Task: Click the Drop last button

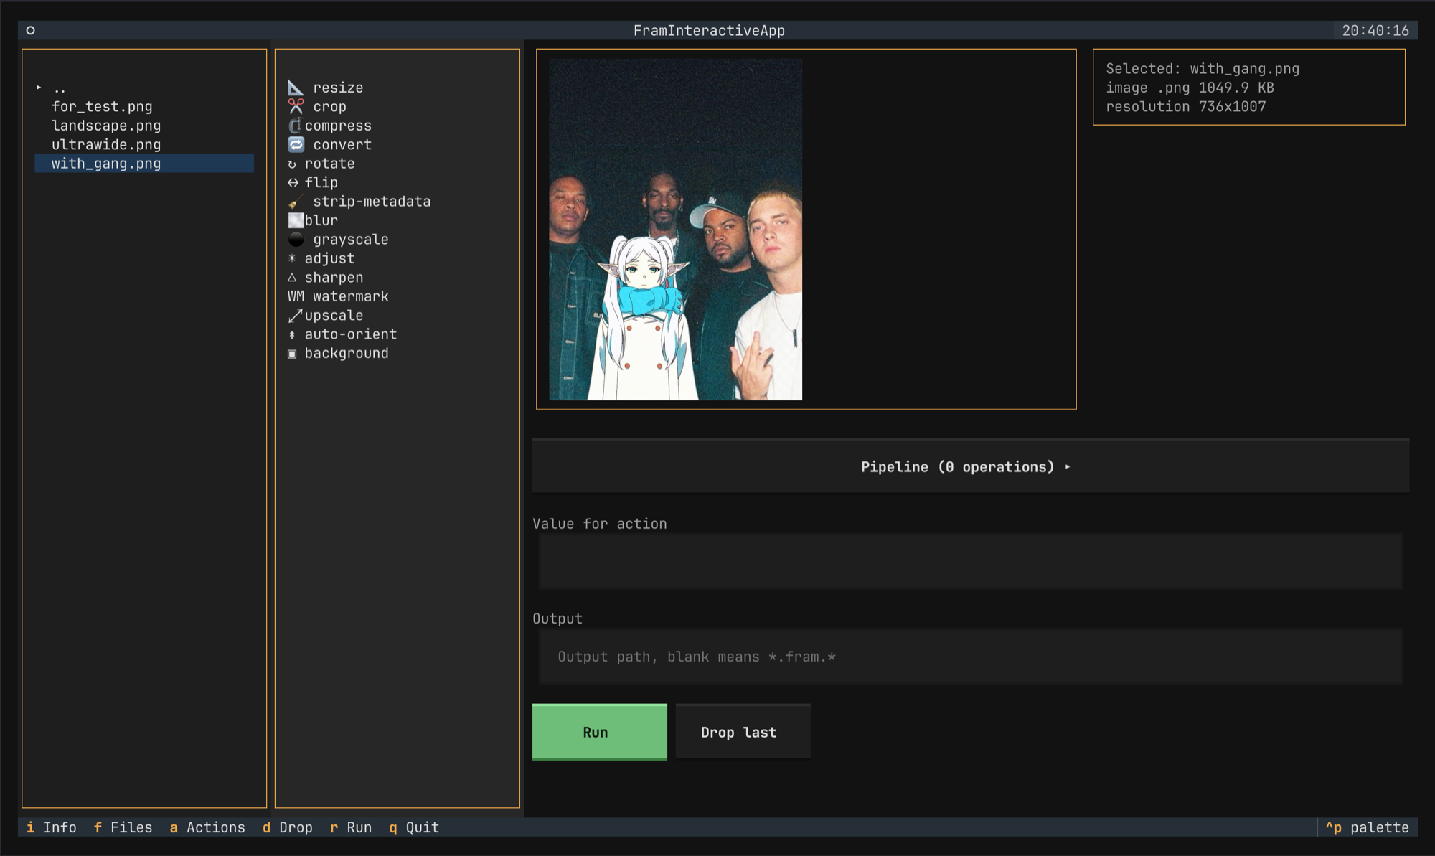Action: click(743, 732)
